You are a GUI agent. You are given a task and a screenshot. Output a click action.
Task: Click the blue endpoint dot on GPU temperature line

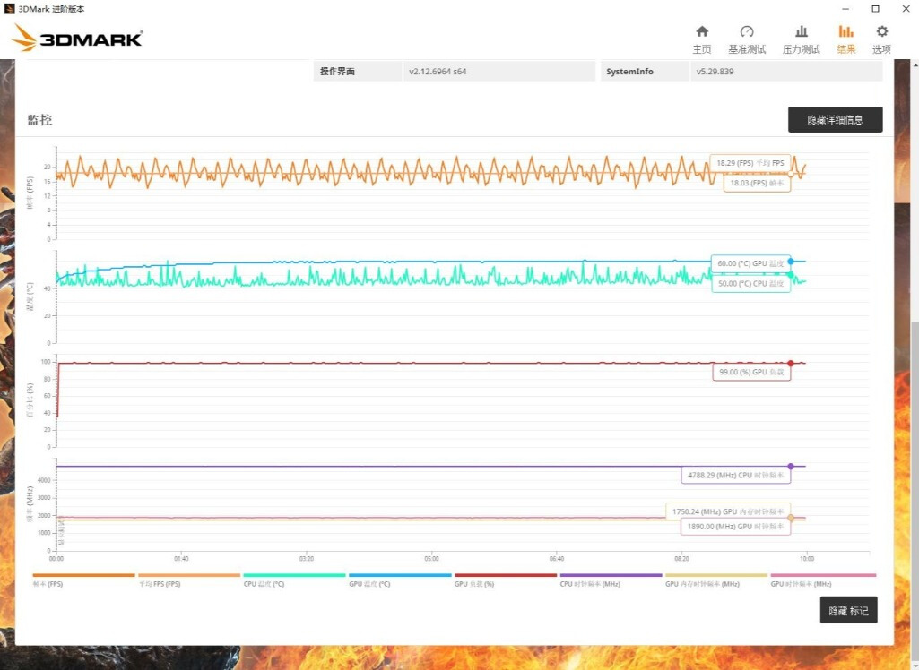[790, 260]
